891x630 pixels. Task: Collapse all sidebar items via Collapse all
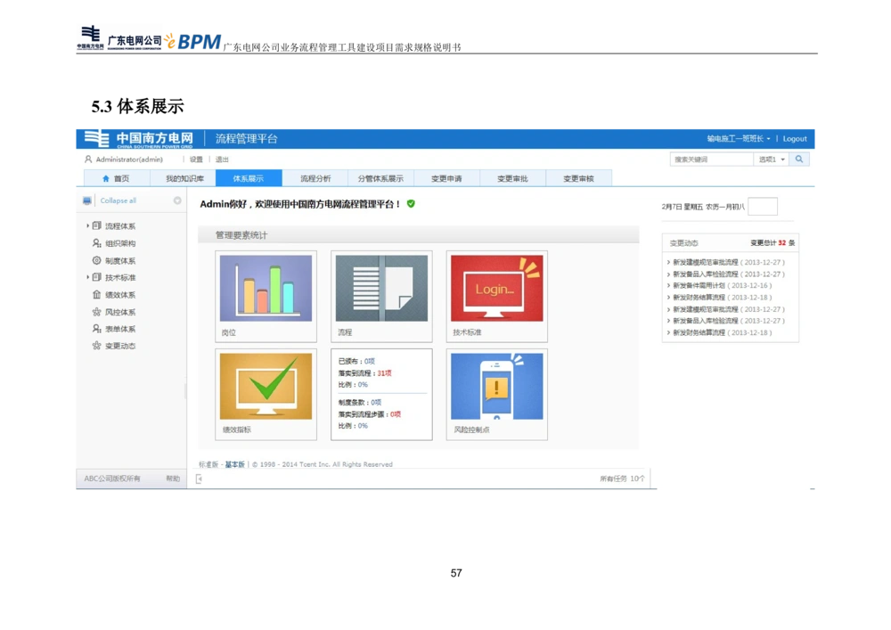117,200
